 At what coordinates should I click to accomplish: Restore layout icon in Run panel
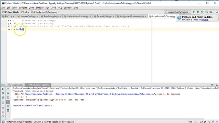[x=3, y=103]
